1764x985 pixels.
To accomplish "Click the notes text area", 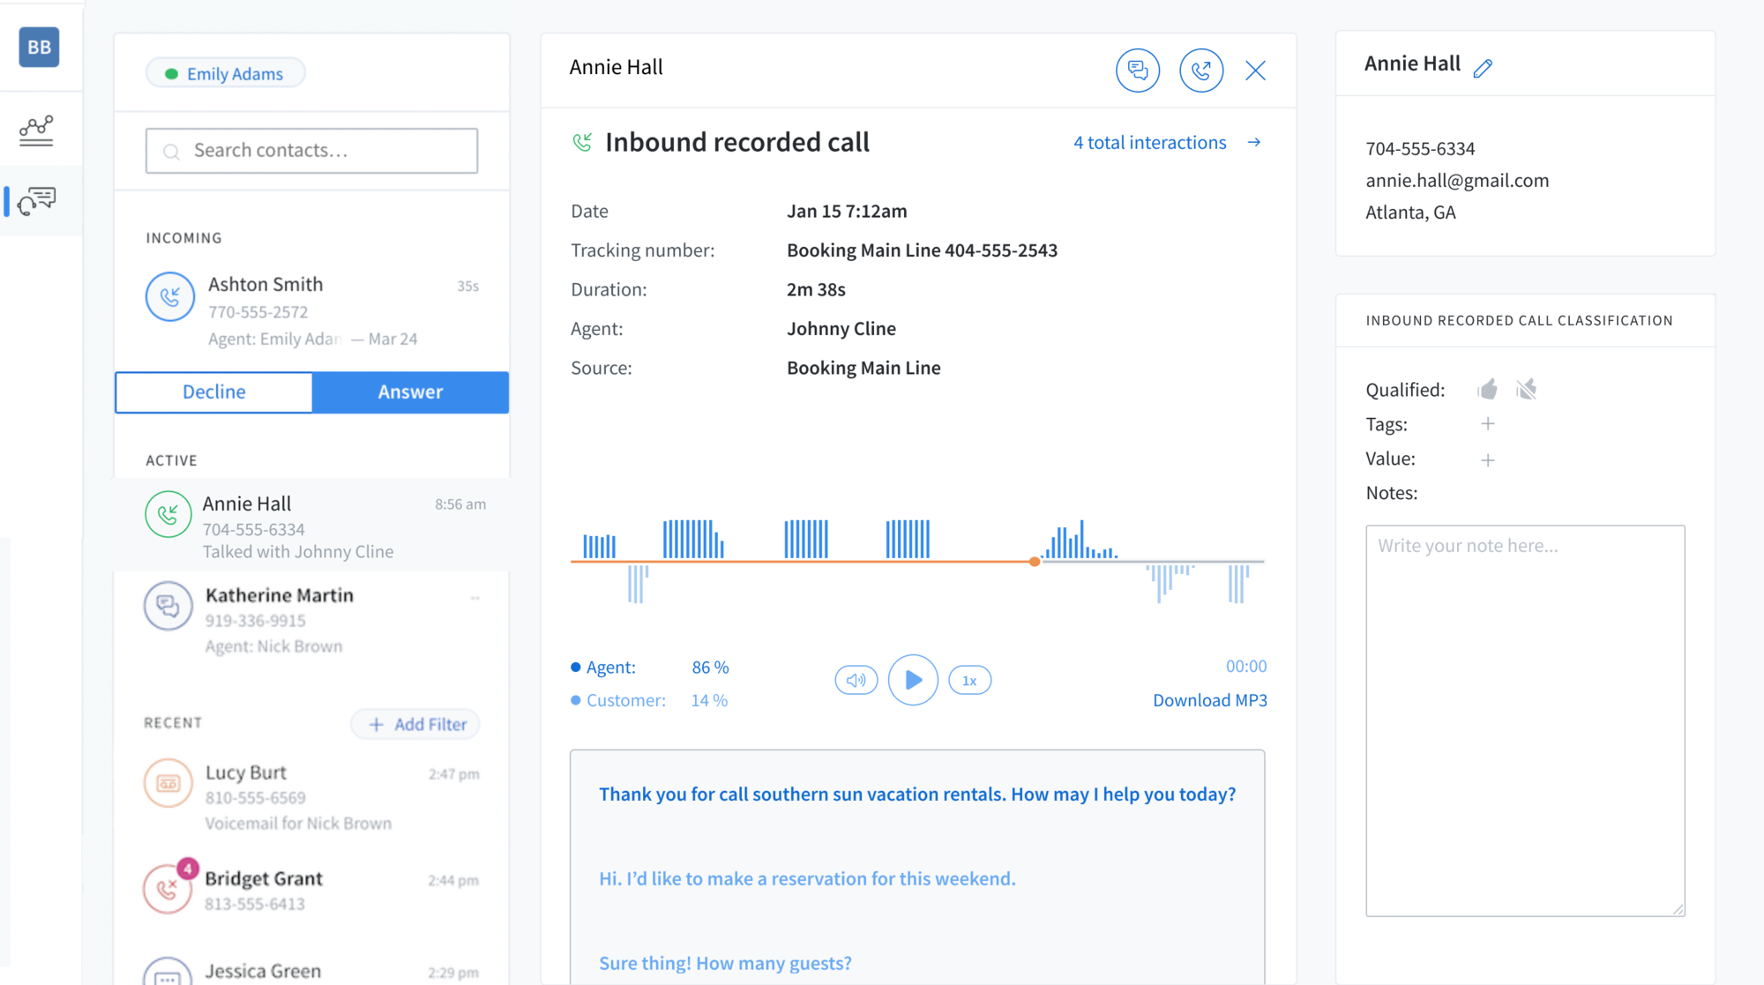I will click(x=1525, y=720).
